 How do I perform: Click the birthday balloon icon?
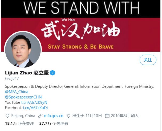click(x=68, y=116)
